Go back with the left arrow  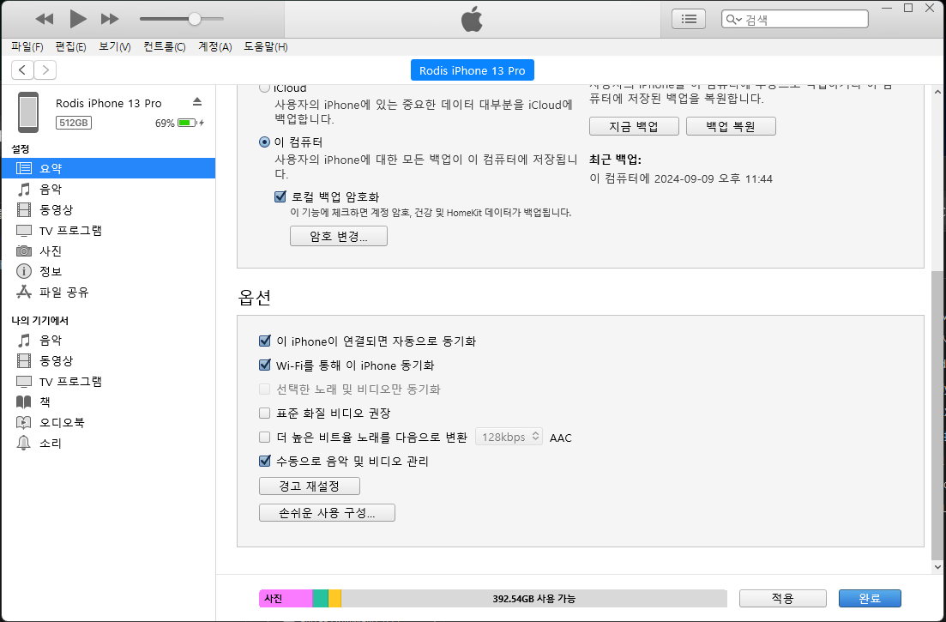point(22,70)
